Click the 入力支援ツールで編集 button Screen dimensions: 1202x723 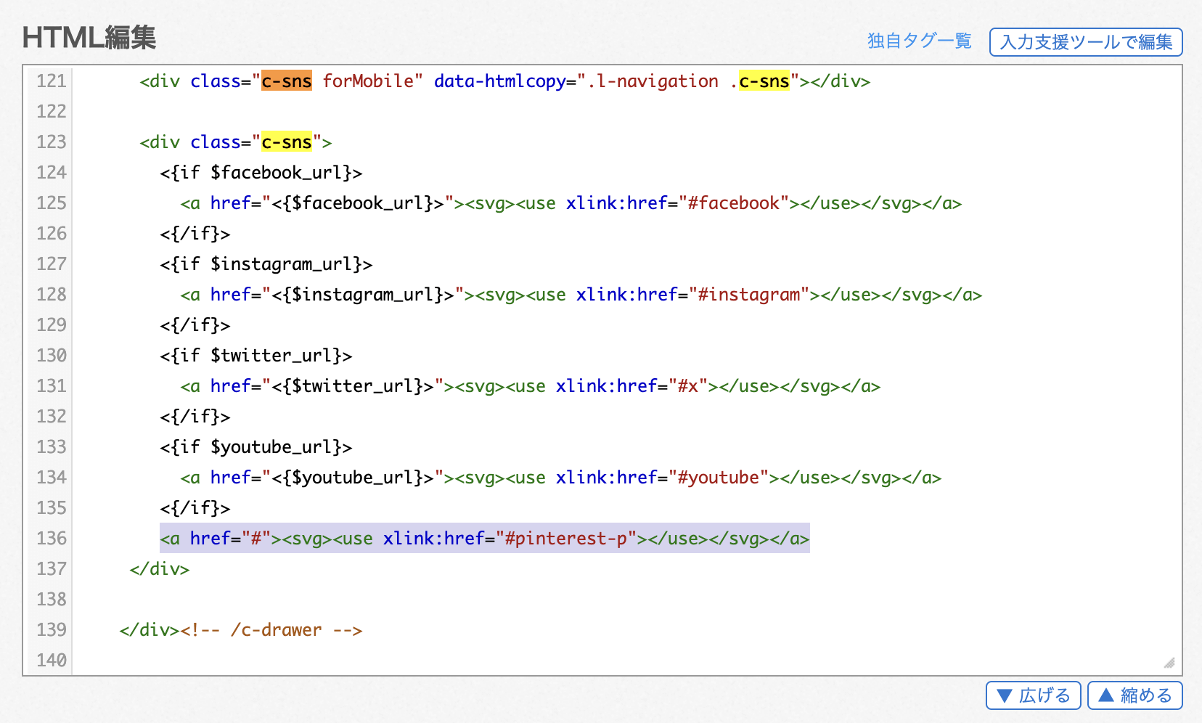click(x=1086, y=42)
